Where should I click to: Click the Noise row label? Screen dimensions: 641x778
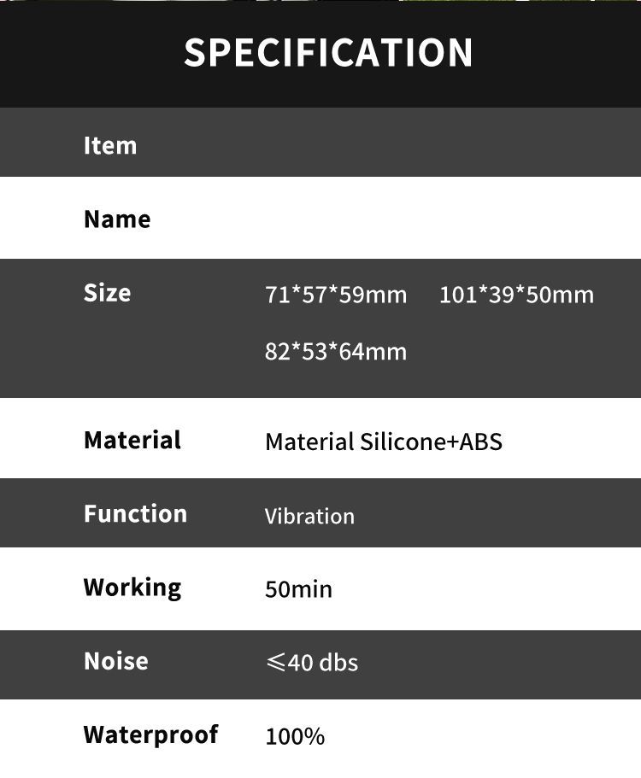click(x=116, y=660)
